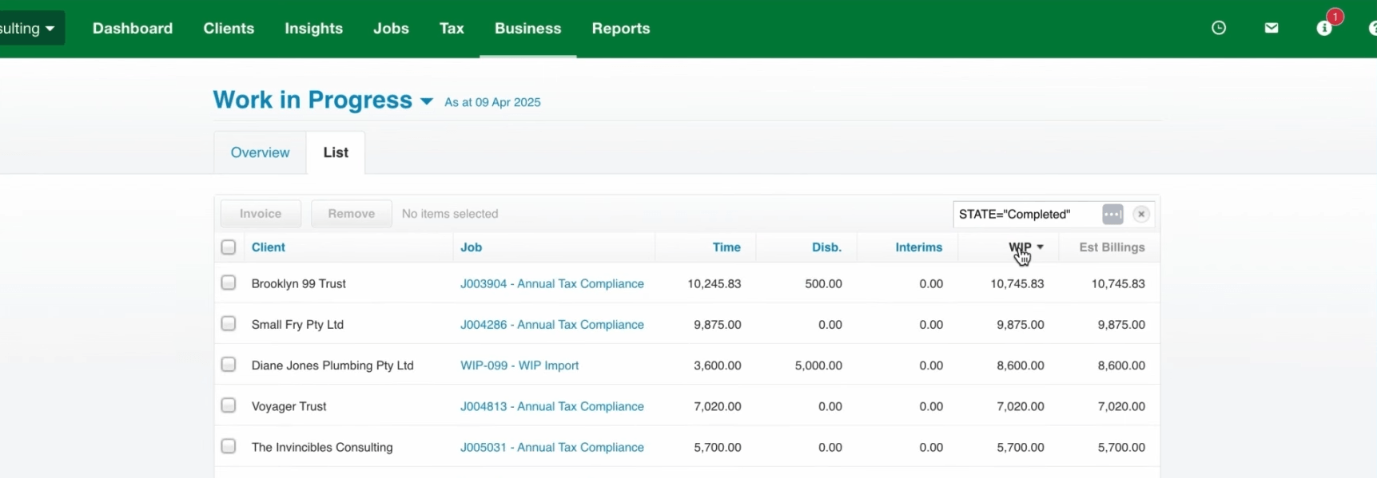Open the WIP-099 WIP Import job
Viewport: 1377px width, 478px height.
point(519,365)
